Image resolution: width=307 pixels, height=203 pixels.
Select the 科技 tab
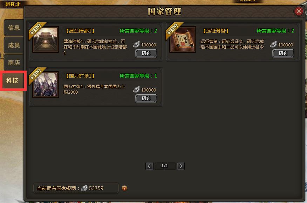13,80
